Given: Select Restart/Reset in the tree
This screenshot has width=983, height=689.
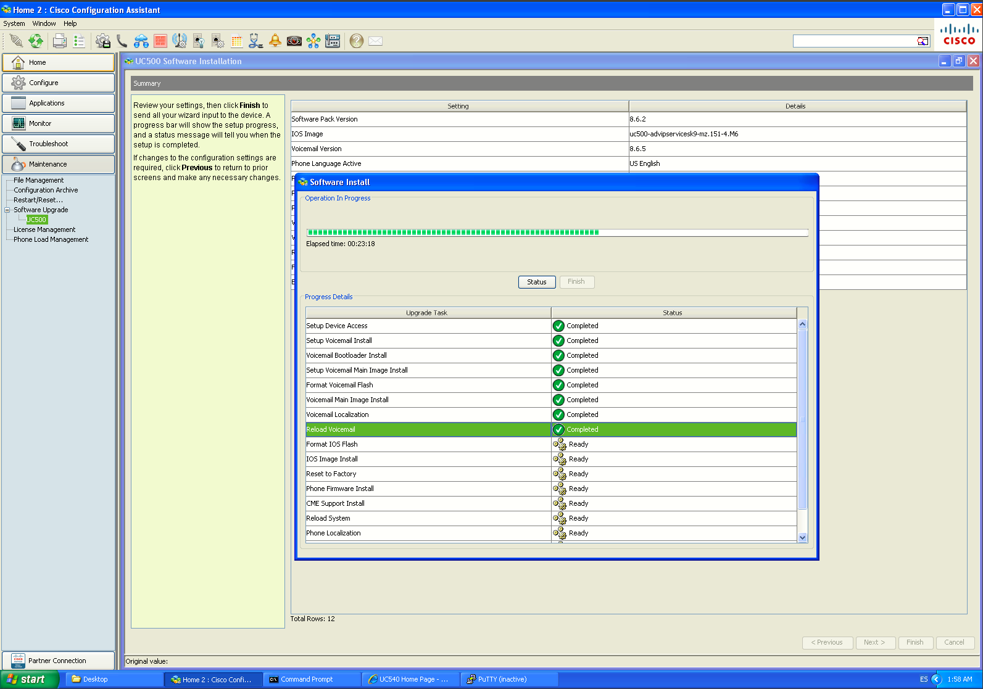Looking at the screenshot, I should point(38,200).
